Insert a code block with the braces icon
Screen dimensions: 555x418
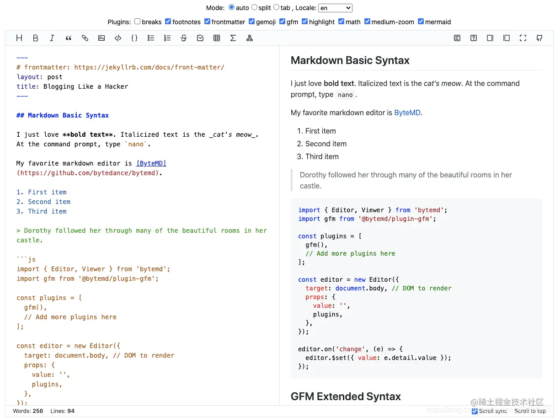[134, 38]
